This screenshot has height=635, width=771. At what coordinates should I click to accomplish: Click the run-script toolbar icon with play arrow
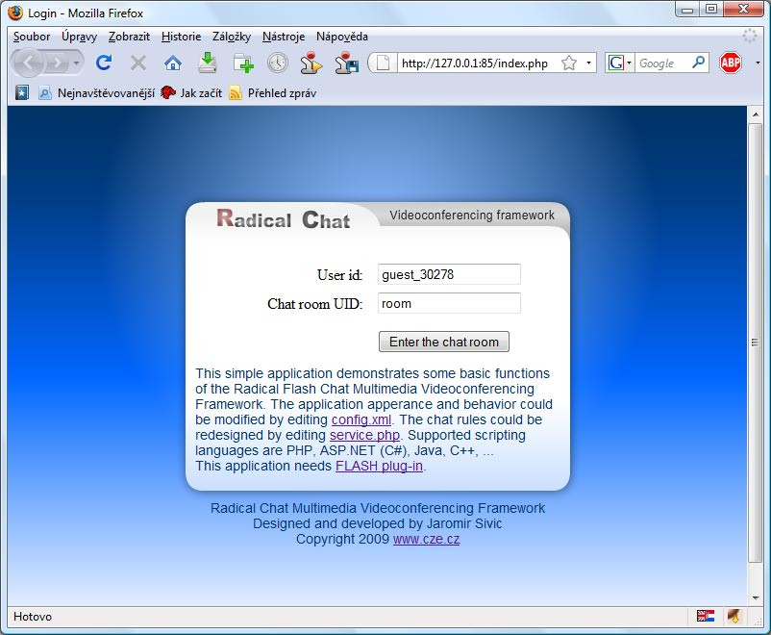coord(311,63)
